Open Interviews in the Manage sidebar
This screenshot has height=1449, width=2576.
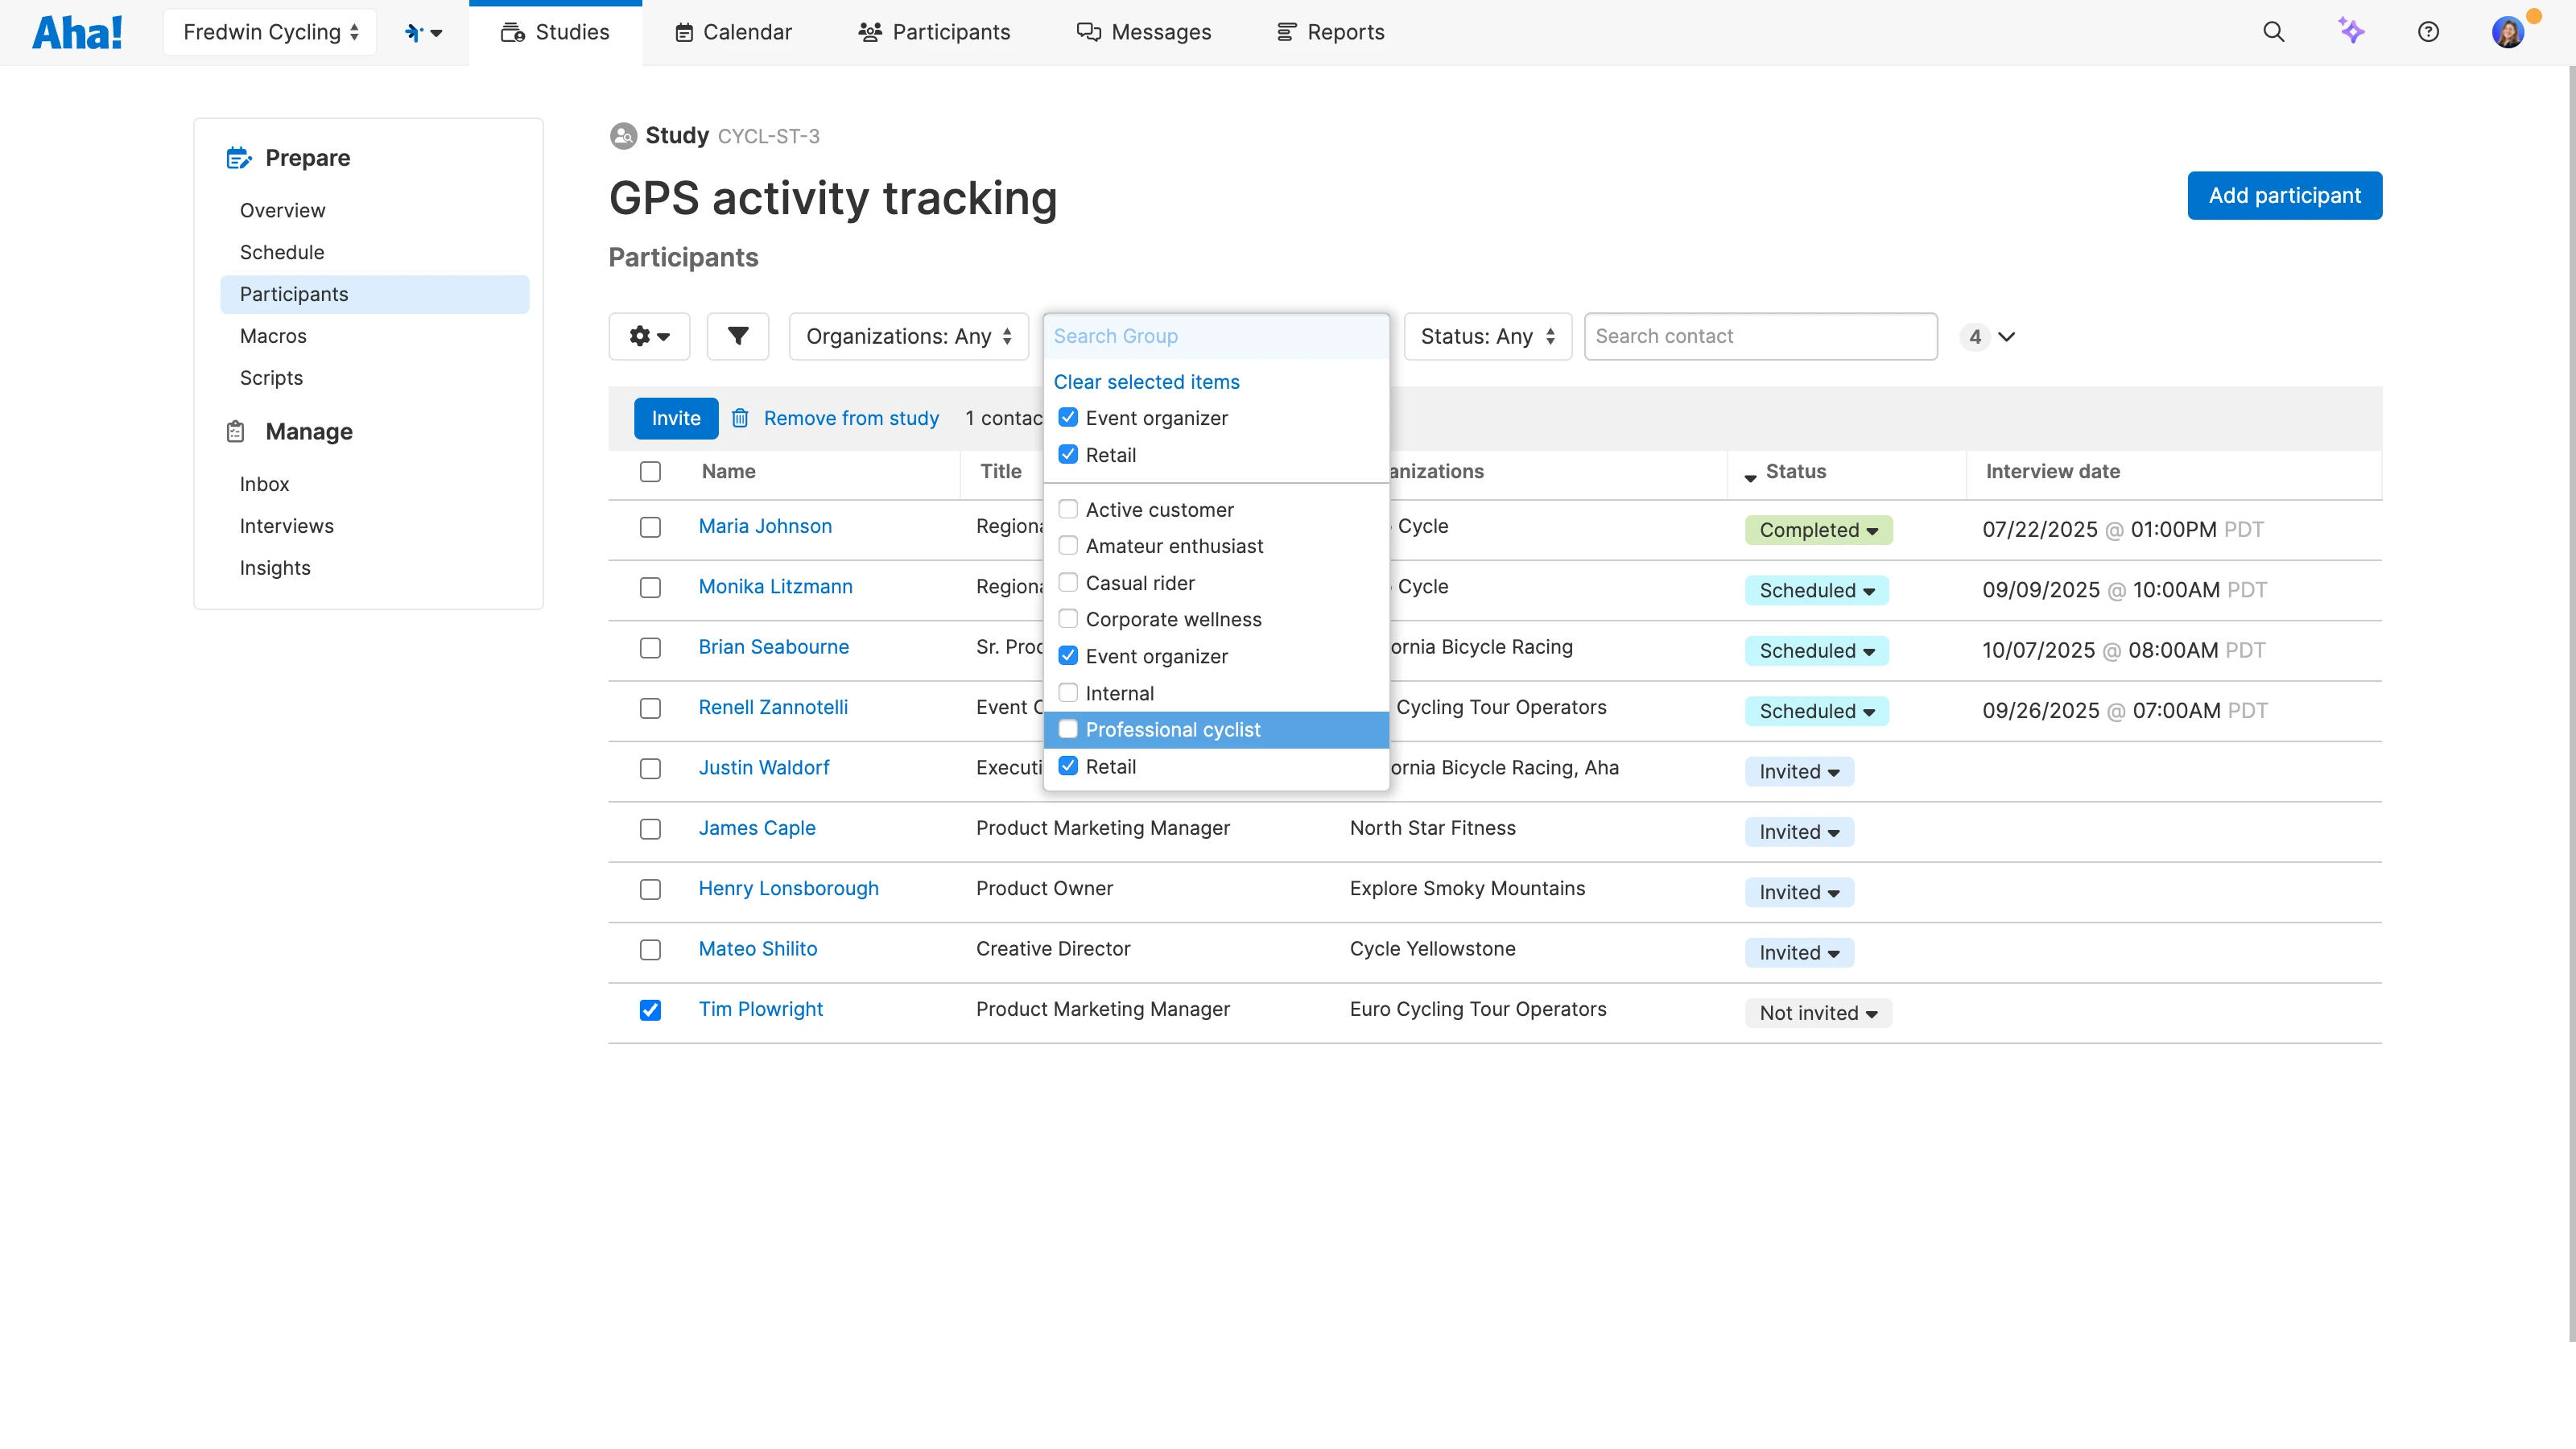pyautogui.click(x=286, y=526)
